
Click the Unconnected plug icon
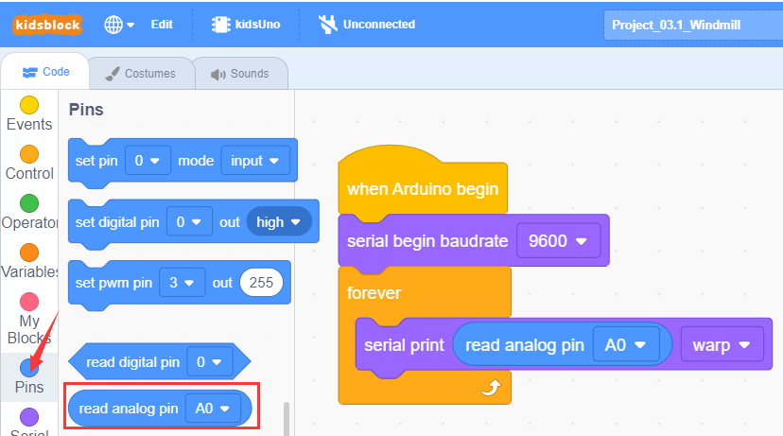click(327, 24)
